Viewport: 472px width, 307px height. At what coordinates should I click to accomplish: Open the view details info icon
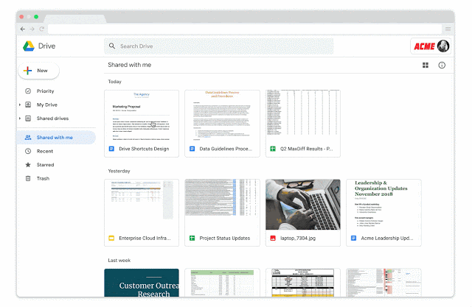442,66
